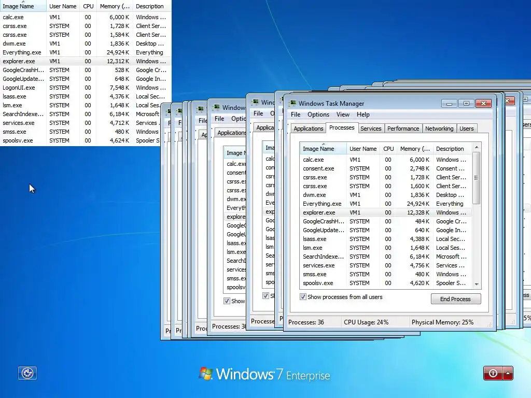The width and height of the screenshot is (531, 398).
Task: Click the process list scrollbar thumb
Action: (477, 178)
